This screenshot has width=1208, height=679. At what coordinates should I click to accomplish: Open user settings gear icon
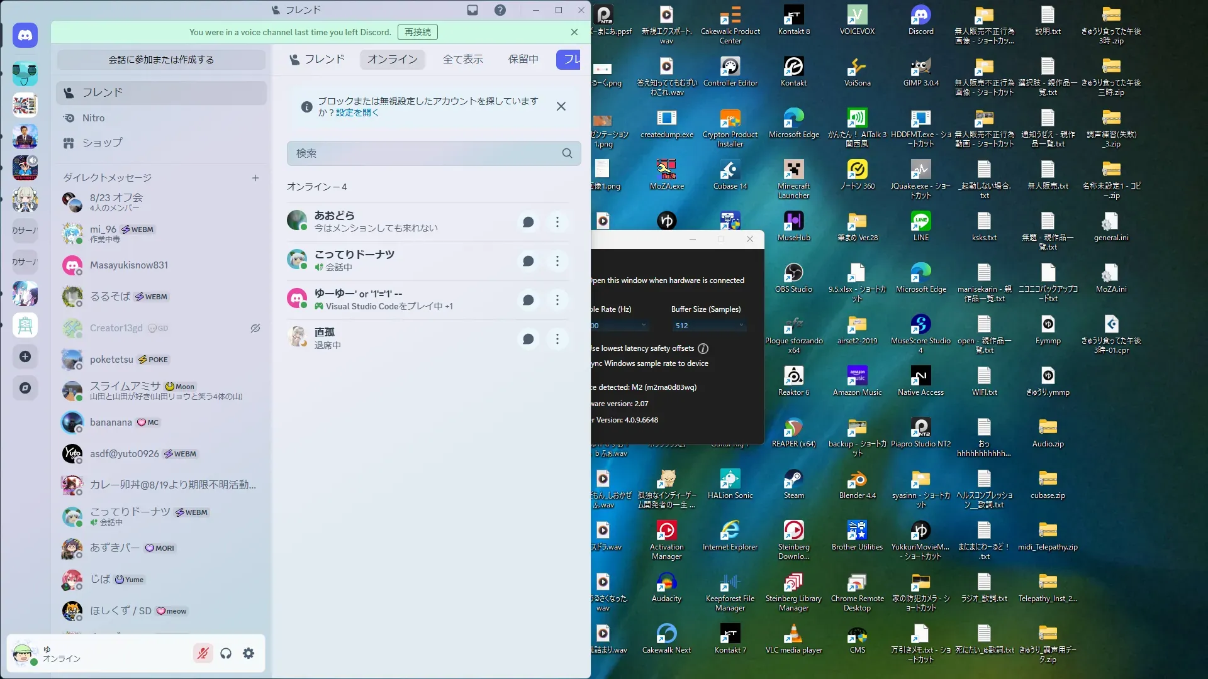(249, 653)
